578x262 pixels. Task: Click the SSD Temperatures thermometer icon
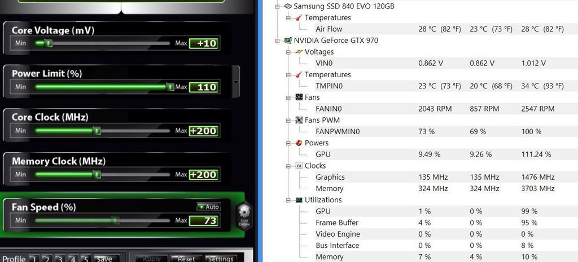(299, 17)
